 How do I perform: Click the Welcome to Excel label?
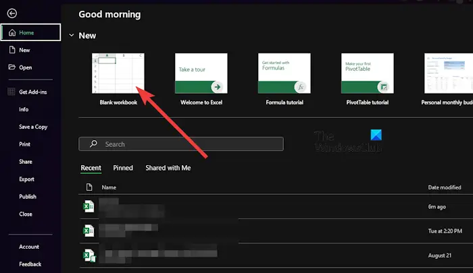point(201,102)
